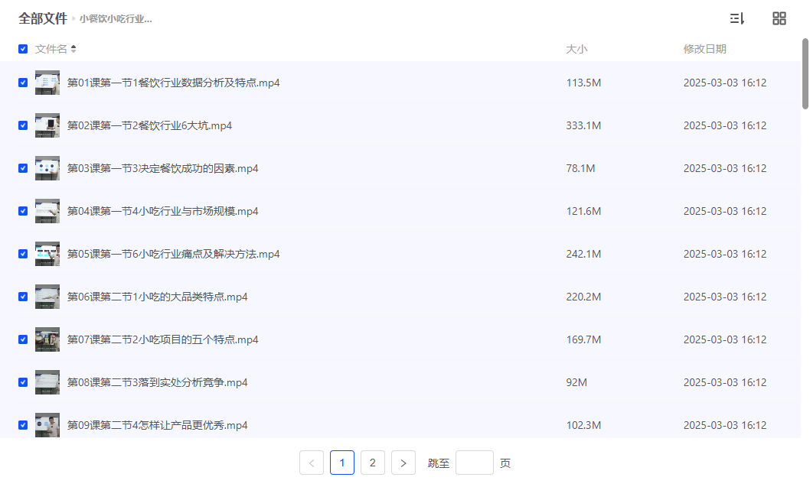Click the 第04课 video thumbnail
Viewport: 810px width, 487px height.
tap(47, 210)
